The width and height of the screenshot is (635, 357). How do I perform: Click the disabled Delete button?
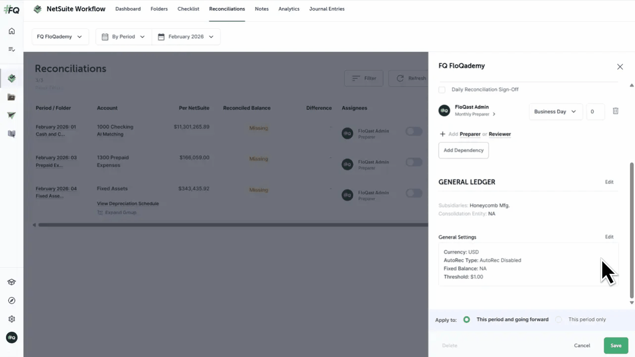(x=449, y=346)
